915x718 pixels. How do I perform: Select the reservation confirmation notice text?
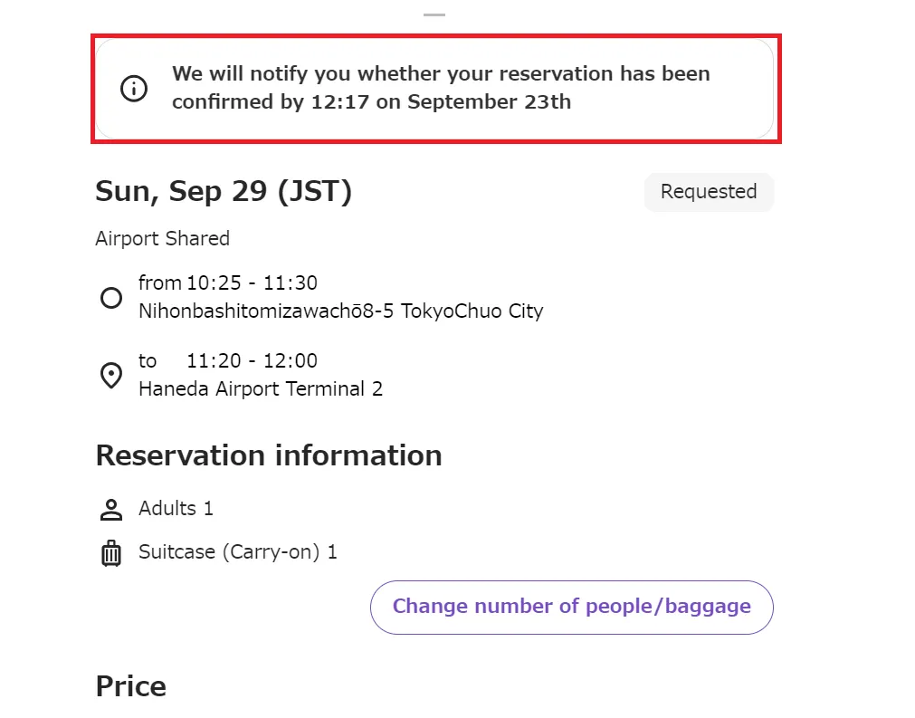pos(441,88)
